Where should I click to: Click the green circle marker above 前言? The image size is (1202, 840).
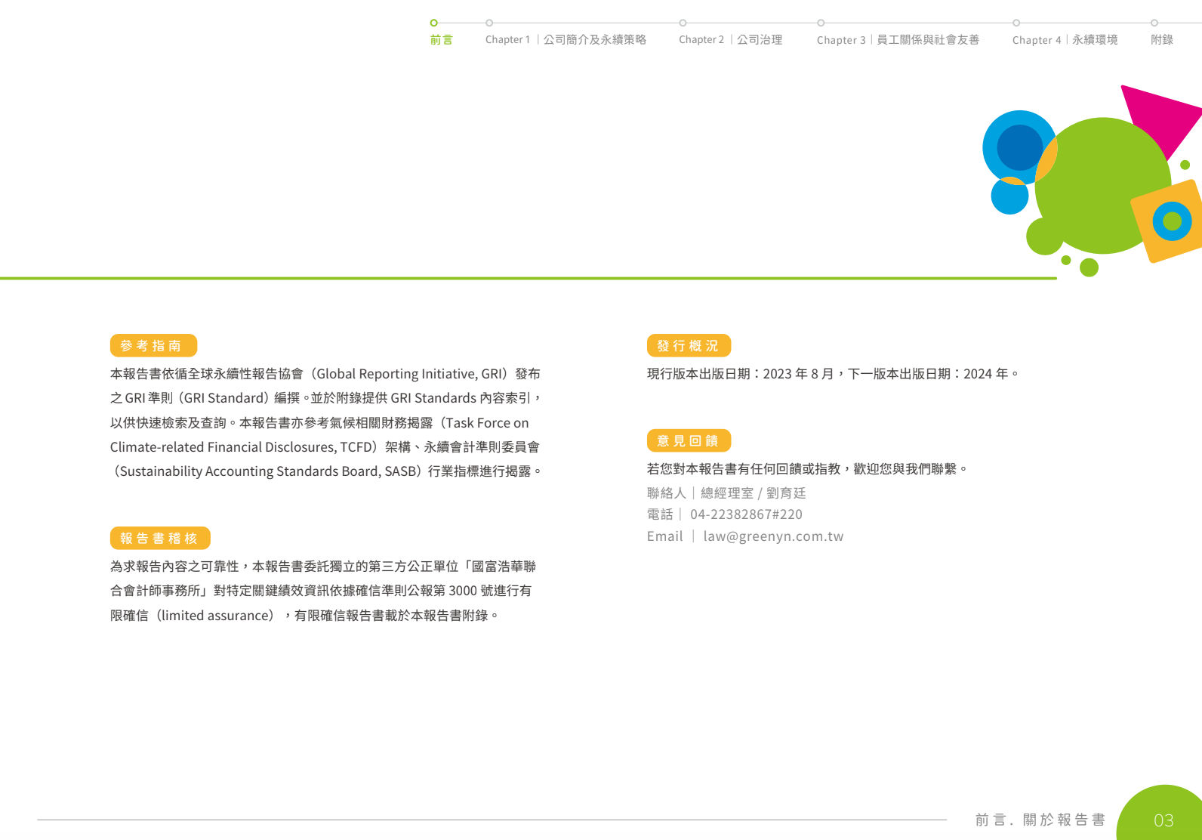433,23
